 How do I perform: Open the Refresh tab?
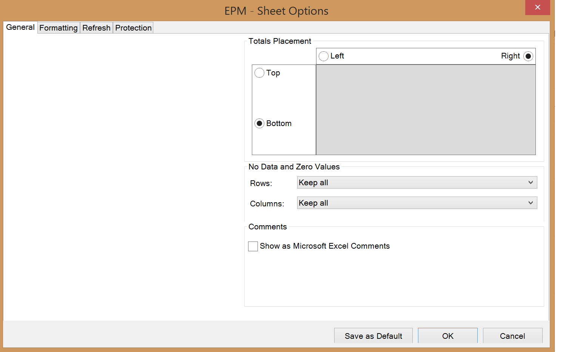pyautogui.click(x=96, y=28)
